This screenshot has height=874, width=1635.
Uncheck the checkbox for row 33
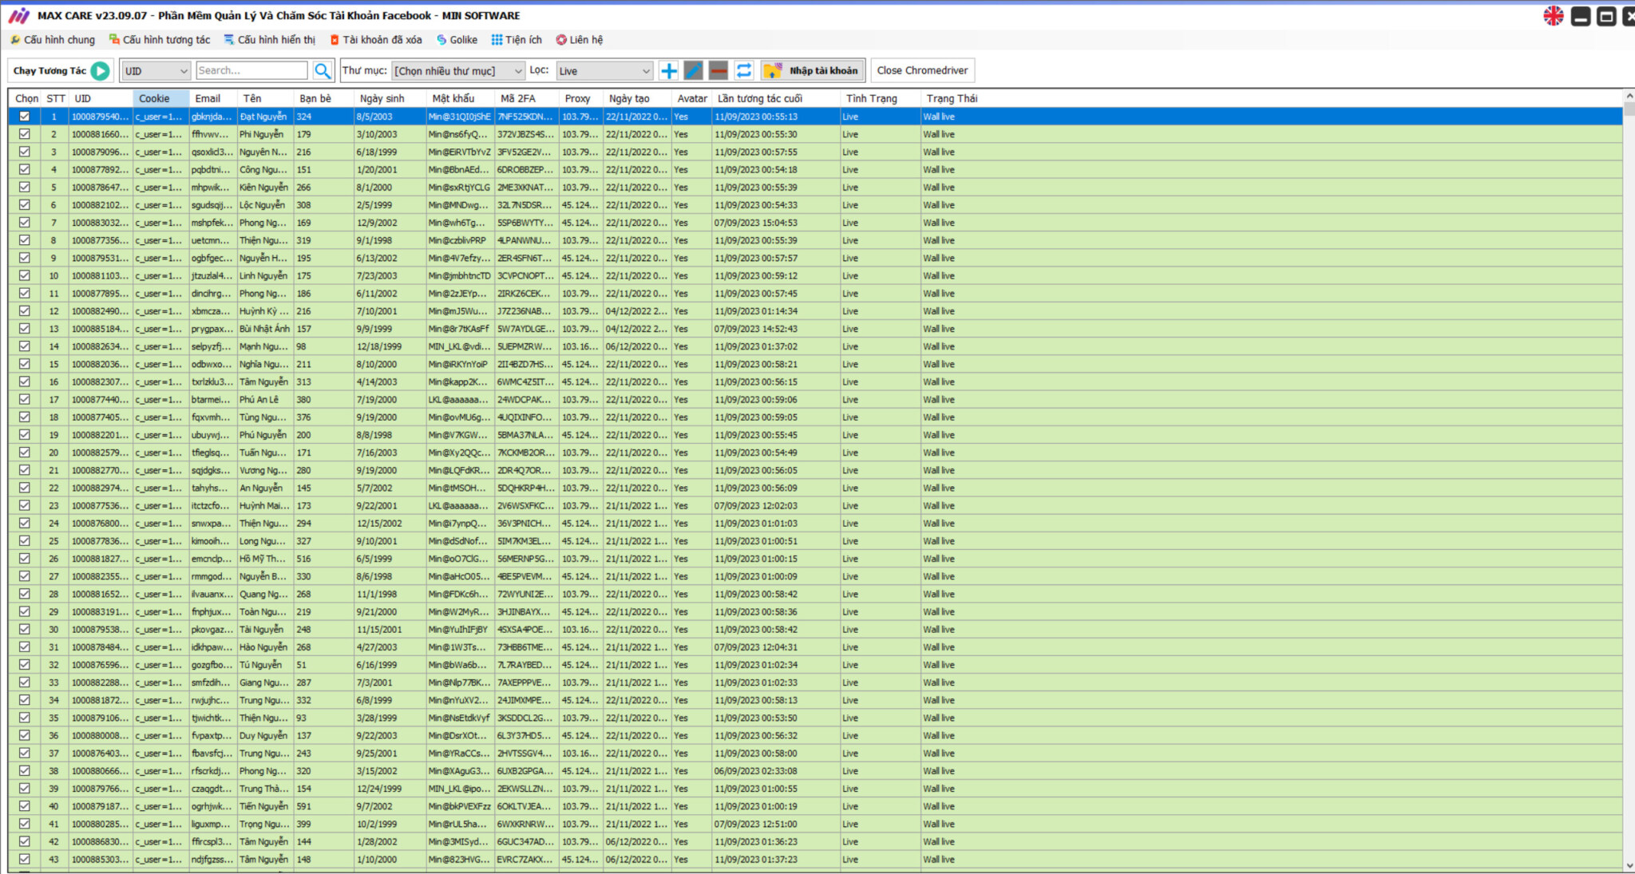coord(25,682)
